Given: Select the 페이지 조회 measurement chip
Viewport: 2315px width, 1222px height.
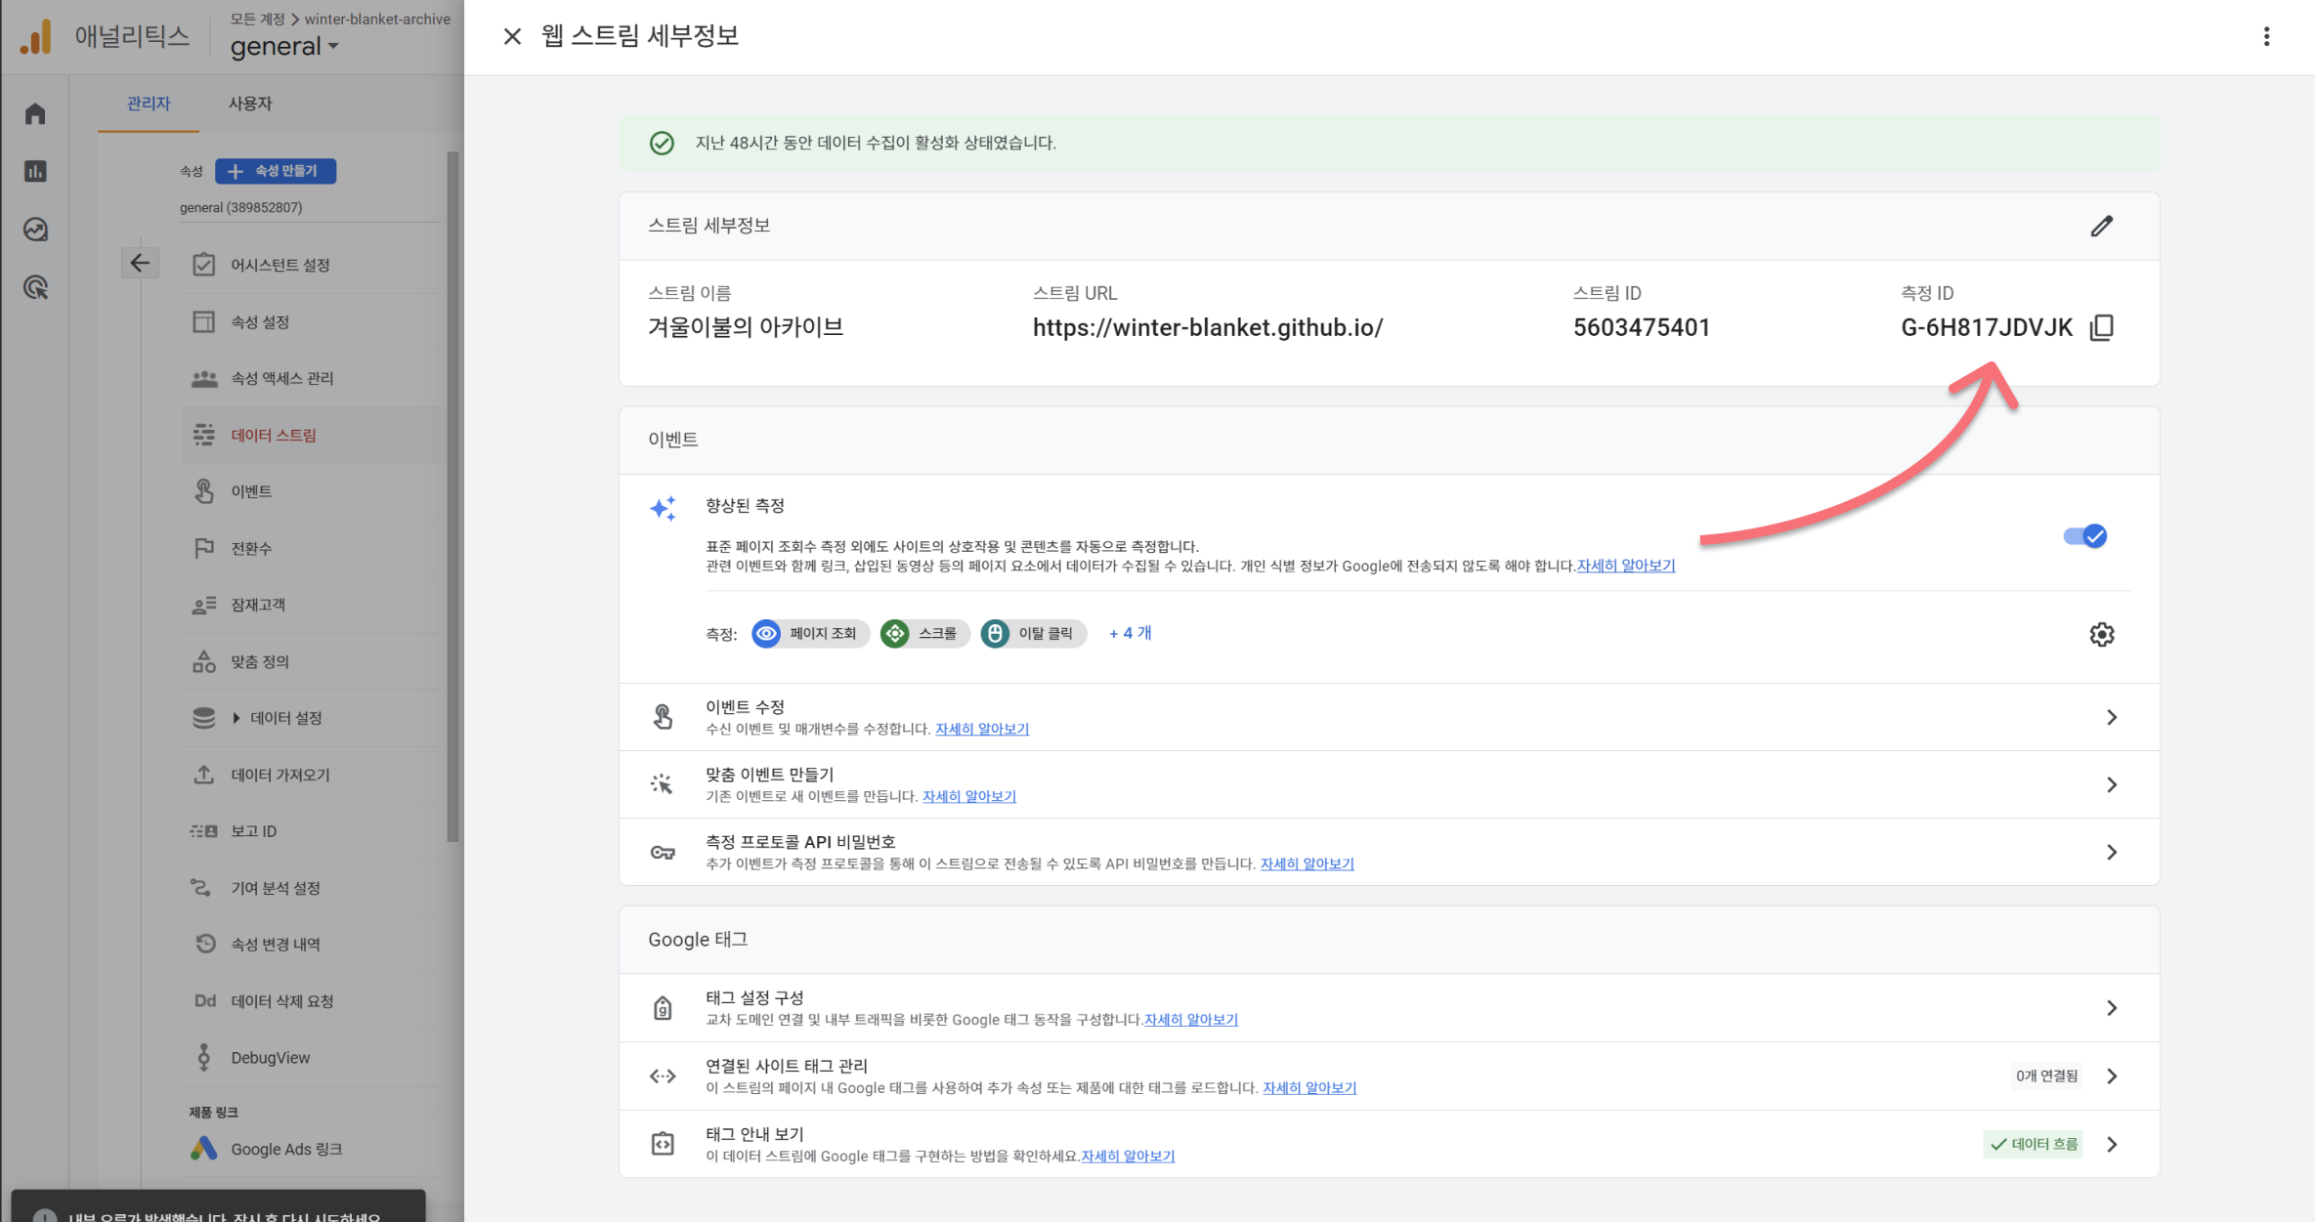Looking at the screenshot, I should click(x=810, y=634).
